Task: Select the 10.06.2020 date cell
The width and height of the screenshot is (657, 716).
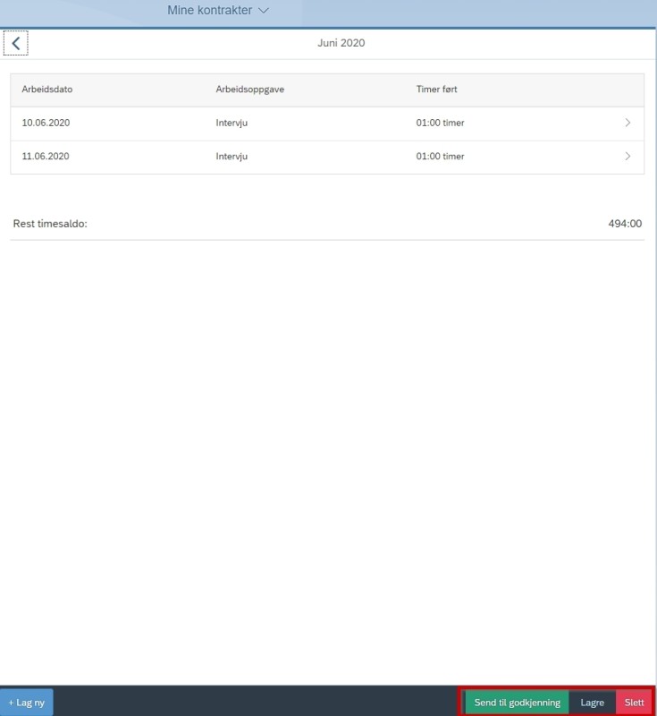Action: pyautogui.click(x=46, y=123)
